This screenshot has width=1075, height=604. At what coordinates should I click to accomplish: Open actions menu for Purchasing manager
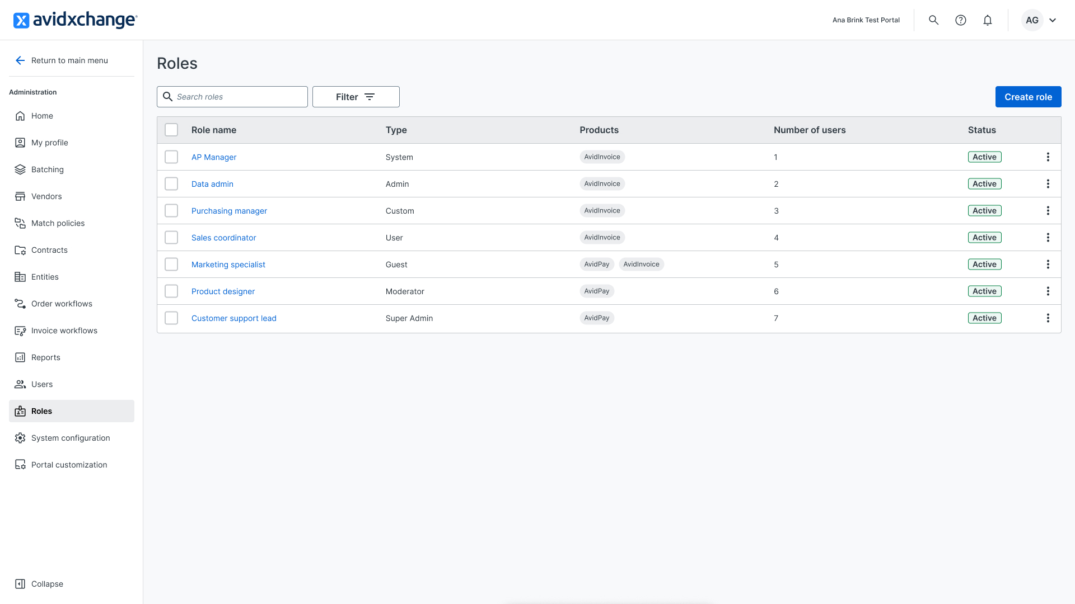click(1048, 211)
